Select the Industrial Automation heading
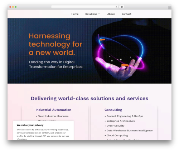The height and width of the screenshot is (151, 179). coord(53,110)
